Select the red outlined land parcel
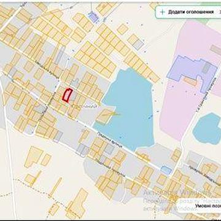 point(68,95)
